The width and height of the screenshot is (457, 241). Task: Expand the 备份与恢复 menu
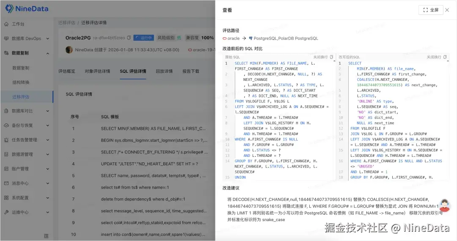47,126
